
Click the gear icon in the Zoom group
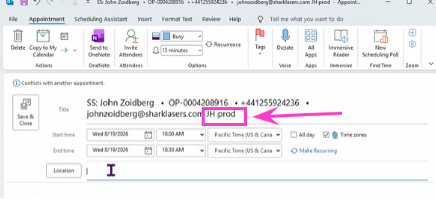tap(412, 45)
